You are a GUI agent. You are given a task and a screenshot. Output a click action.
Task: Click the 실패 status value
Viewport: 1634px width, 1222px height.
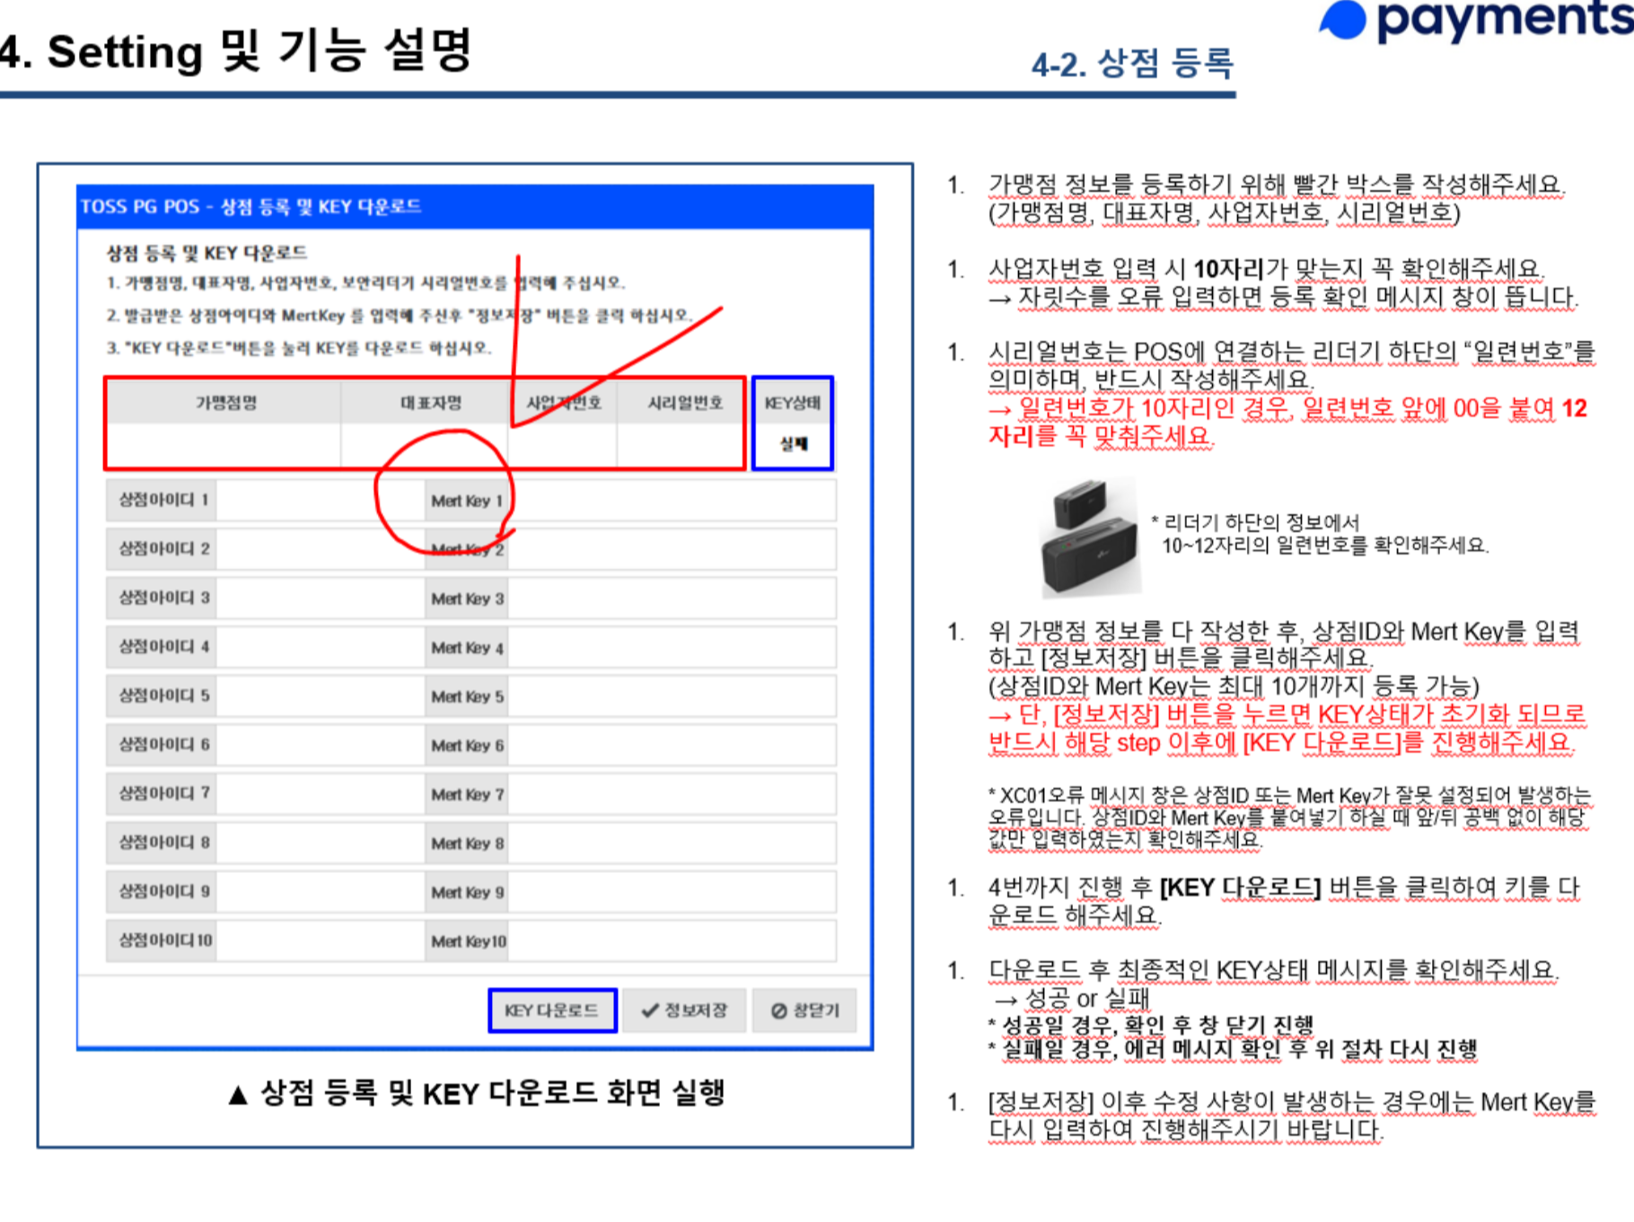coord(793,444)
